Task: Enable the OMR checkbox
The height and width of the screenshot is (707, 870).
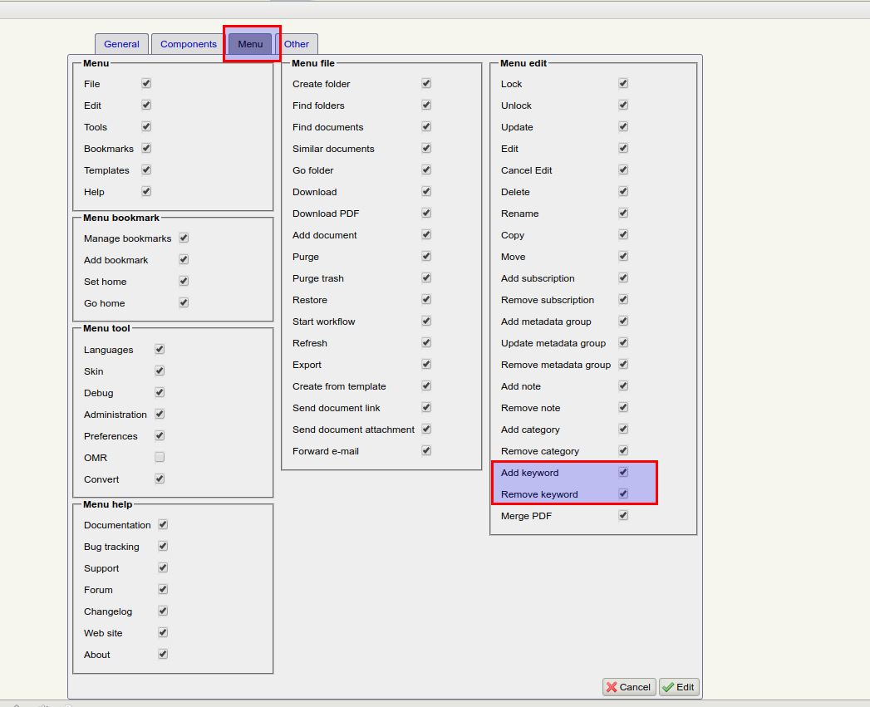Action: tap(160, 457)
